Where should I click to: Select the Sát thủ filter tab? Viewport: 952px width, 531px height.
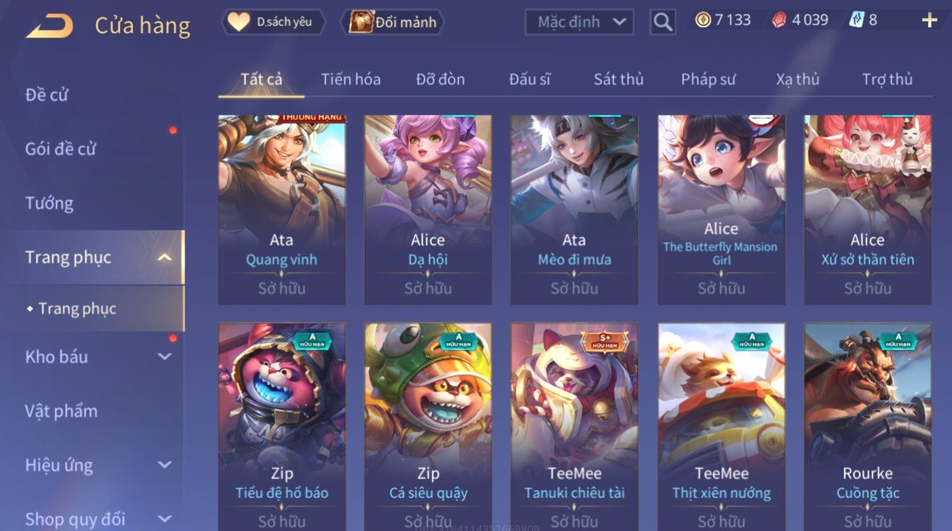(618, 80)
